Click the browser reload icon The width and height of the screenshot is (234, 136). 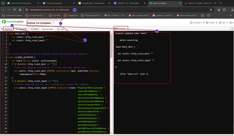click(14, 10)
